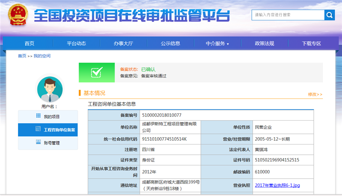Click the document icon beside 工程咨询单位备案
Screen dimensions: 342x196
point(37,129)
